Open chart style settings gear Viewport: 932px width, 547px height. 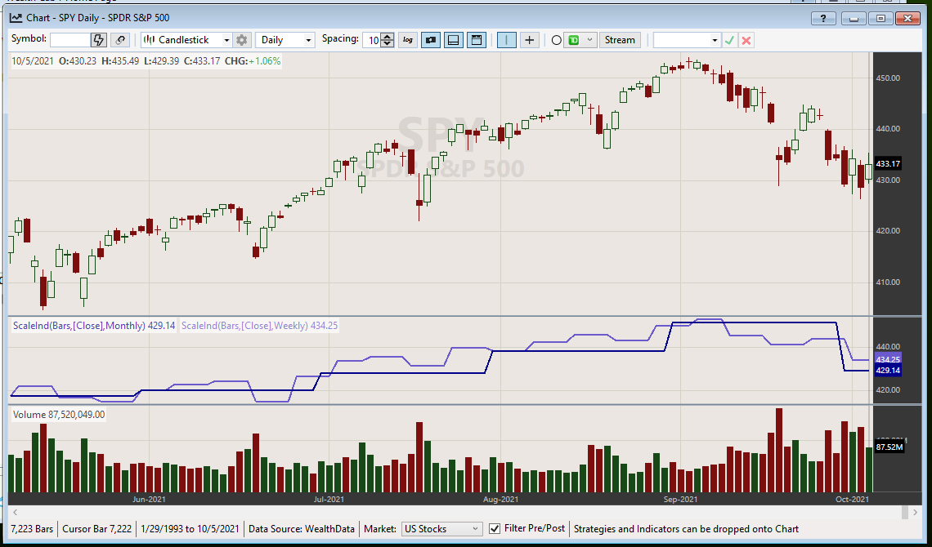click(x=241, y=40)
